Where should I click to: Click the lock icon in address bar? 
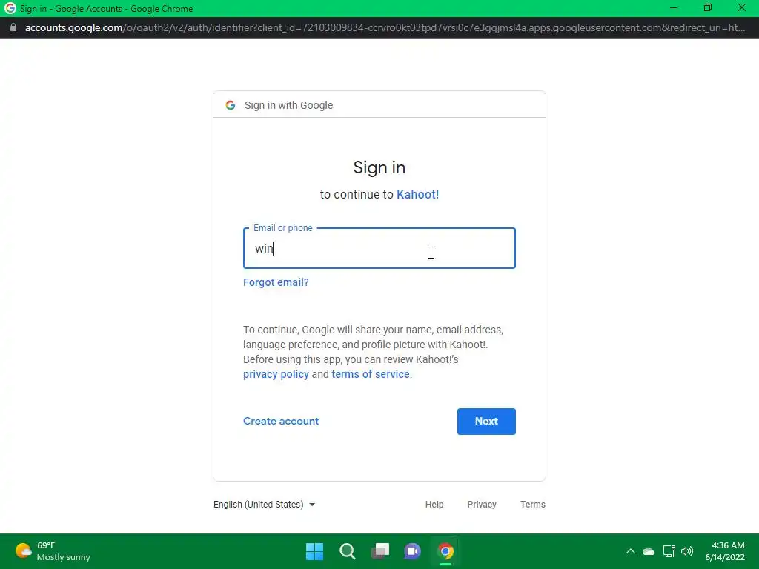tap(13, 27)
